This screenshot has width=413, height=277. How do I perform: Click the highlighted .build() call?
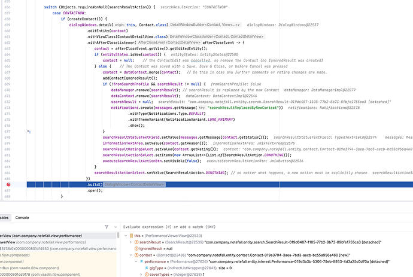[95, 185]
